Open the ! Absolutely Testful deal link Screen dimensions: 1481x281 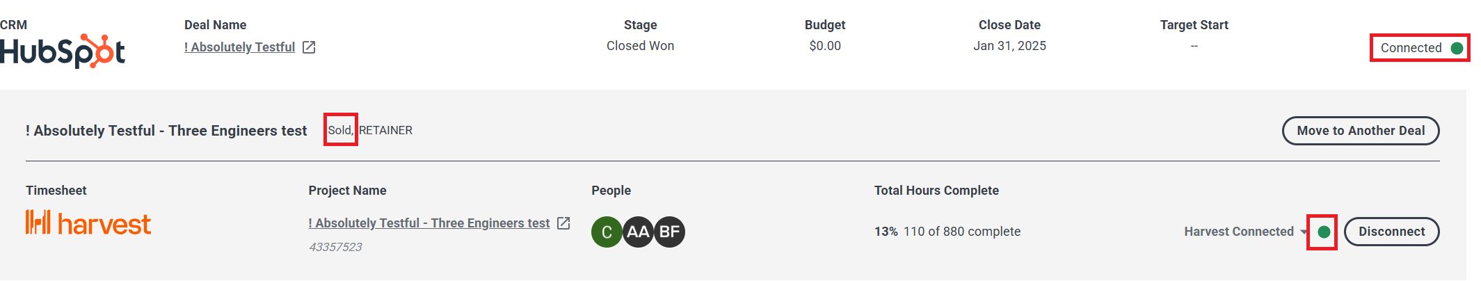pyautogui.click(x=239, y=47)
